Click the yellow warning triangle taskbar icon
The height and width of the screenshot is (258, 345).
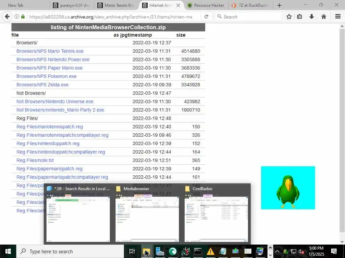coord(210,251)
